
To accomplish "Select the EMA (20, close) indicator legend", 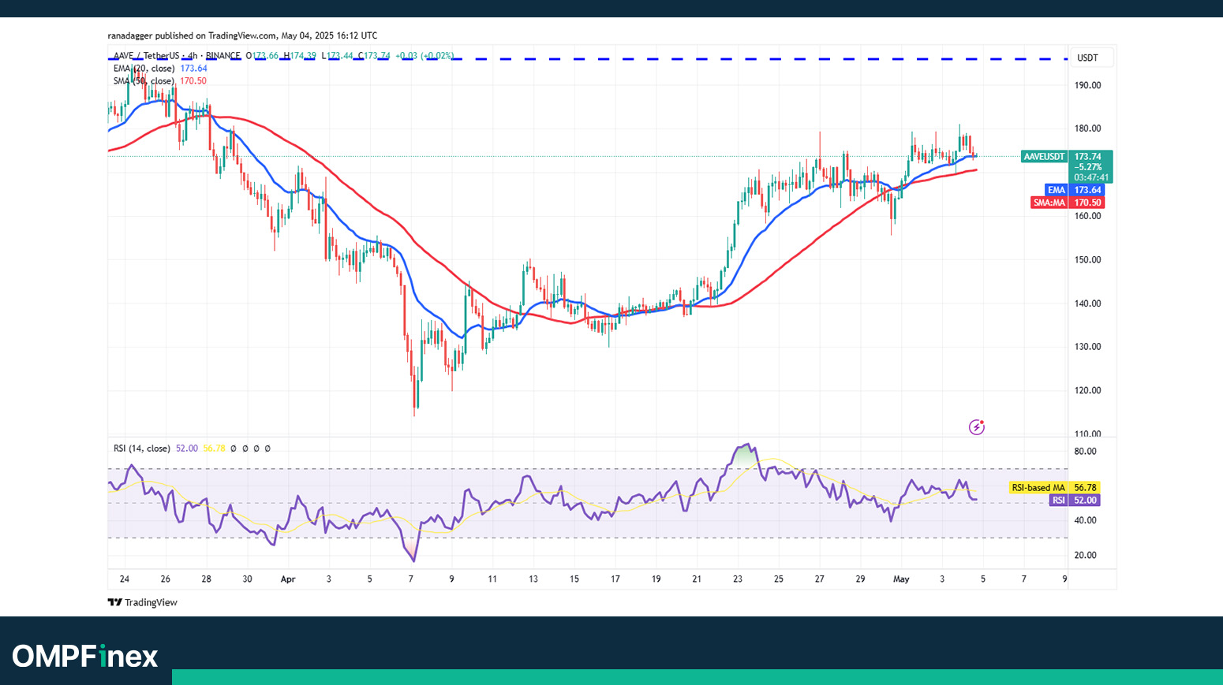I will [144, 69].
